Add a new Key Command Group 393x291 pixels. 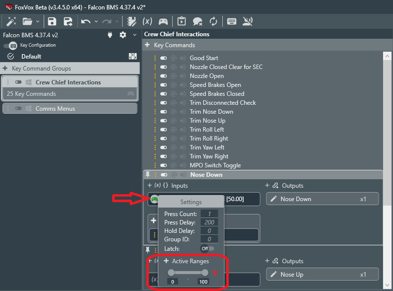pyautogui.click(x=5, y=68)
